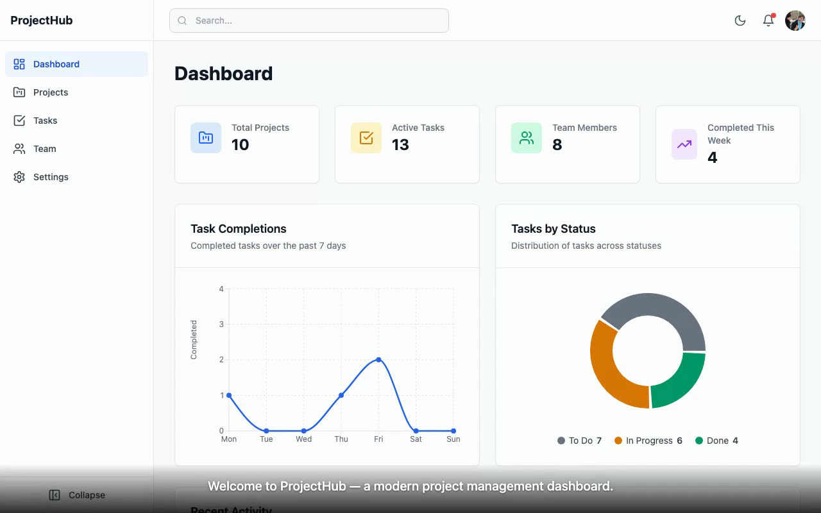Click the ProjectHub logo text
This screenshot has width=821, height=513.
(x=42, y=21)
